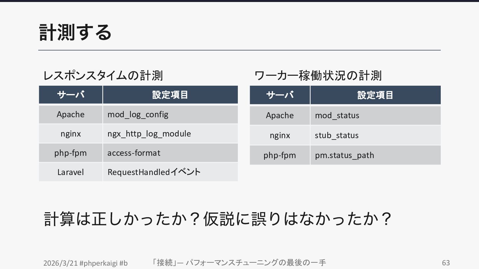Select Apache in the response time table
479x269 pixels.
point(71,115)
